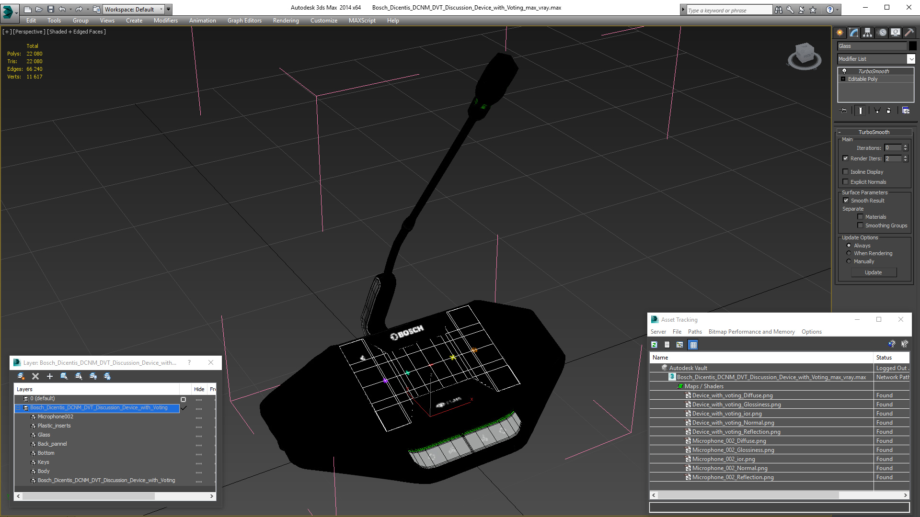Open viewport [+] general menu

7,32
